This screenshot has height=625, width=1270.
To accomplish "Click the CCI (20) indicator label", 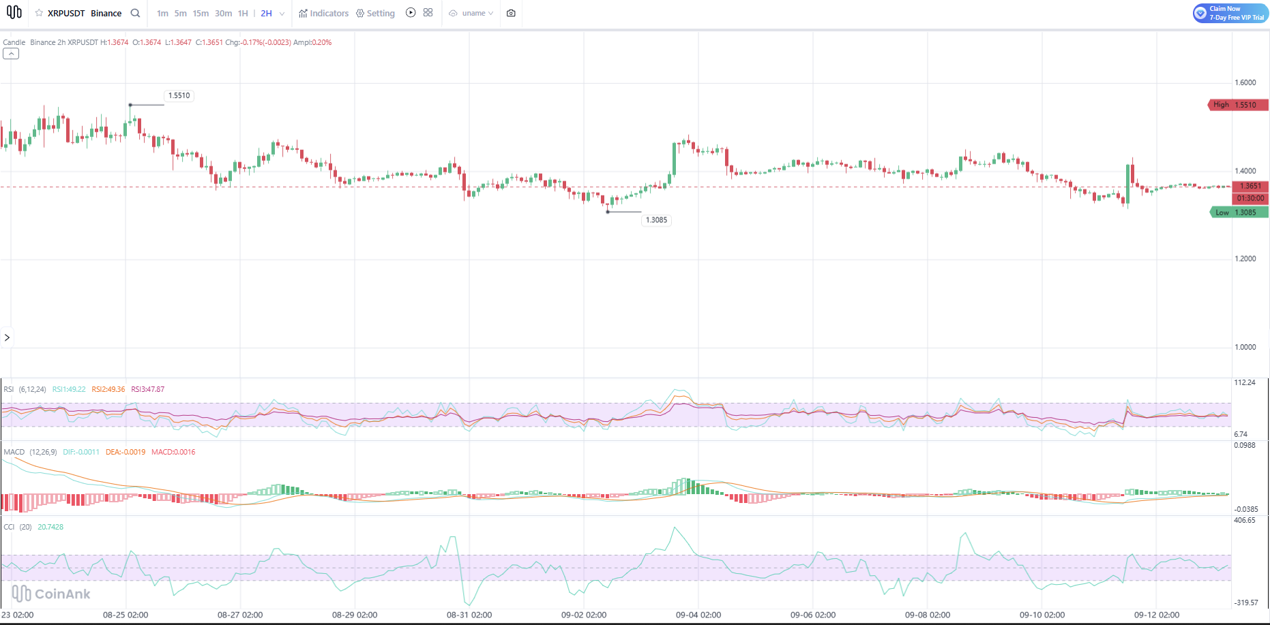I will 18,527.
